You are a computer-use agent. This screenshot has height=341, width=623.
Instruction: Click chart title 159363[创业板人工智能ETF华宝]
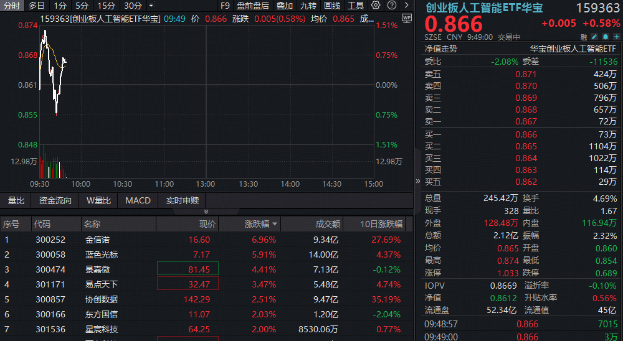pyautogui.click(x=100, y=19)
